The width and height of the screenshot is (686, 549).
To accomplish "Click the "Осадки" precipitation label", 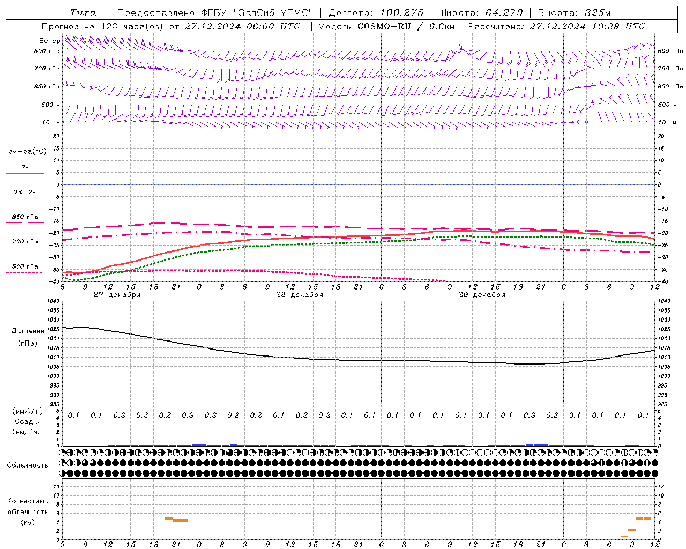I will point(28,421).
